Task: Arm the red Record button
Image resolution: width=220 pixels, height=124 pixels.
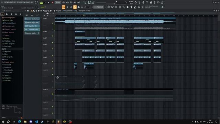Action: click(53, 2)
